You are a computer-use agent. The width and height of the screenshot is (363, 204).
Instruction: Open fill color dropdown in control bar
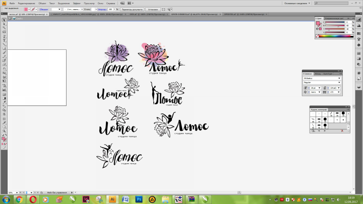[x=29, y=10]
